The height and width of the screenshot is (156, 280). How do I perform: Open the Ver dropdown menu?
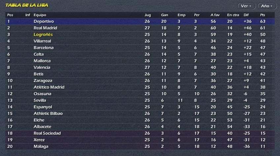(x=246, y=6)
